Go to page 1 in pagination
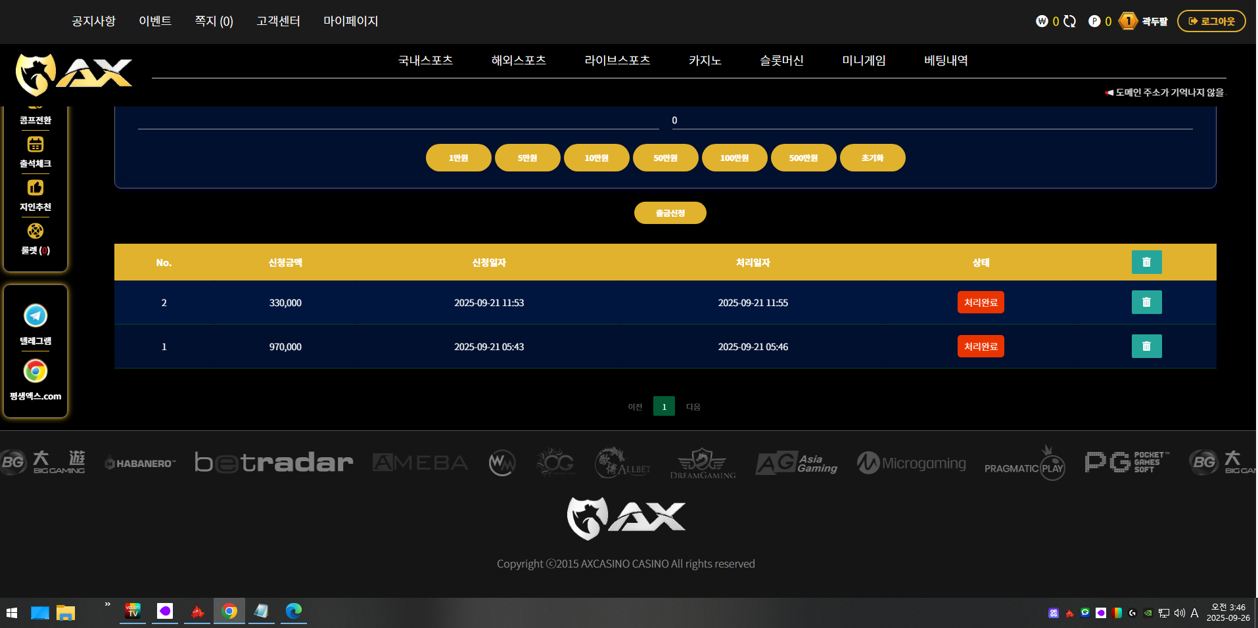Screen dimensions: 1258x628 coord(664,407)
